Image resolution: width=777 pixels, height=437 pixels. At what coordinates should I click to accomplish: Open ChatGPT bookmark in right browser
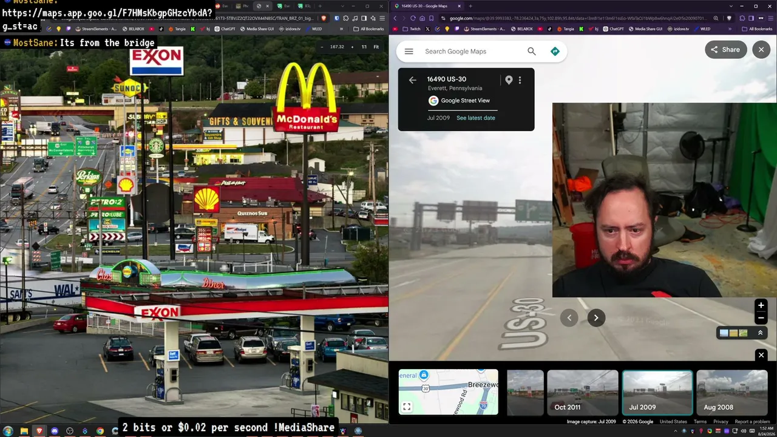click(x=612, y=29)
